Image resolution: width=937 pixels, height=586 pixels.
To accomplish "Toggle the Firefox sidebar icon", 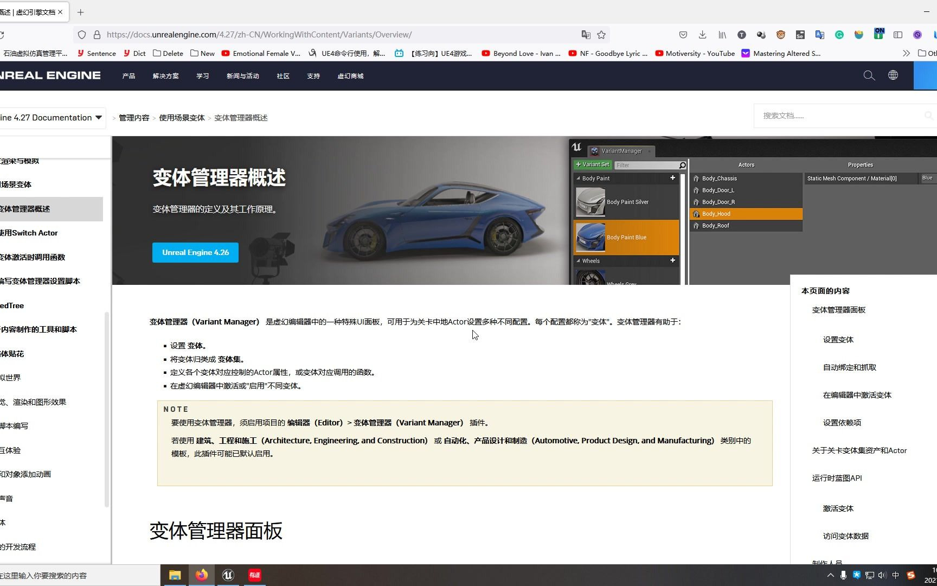I will click(x=898, y=35).
